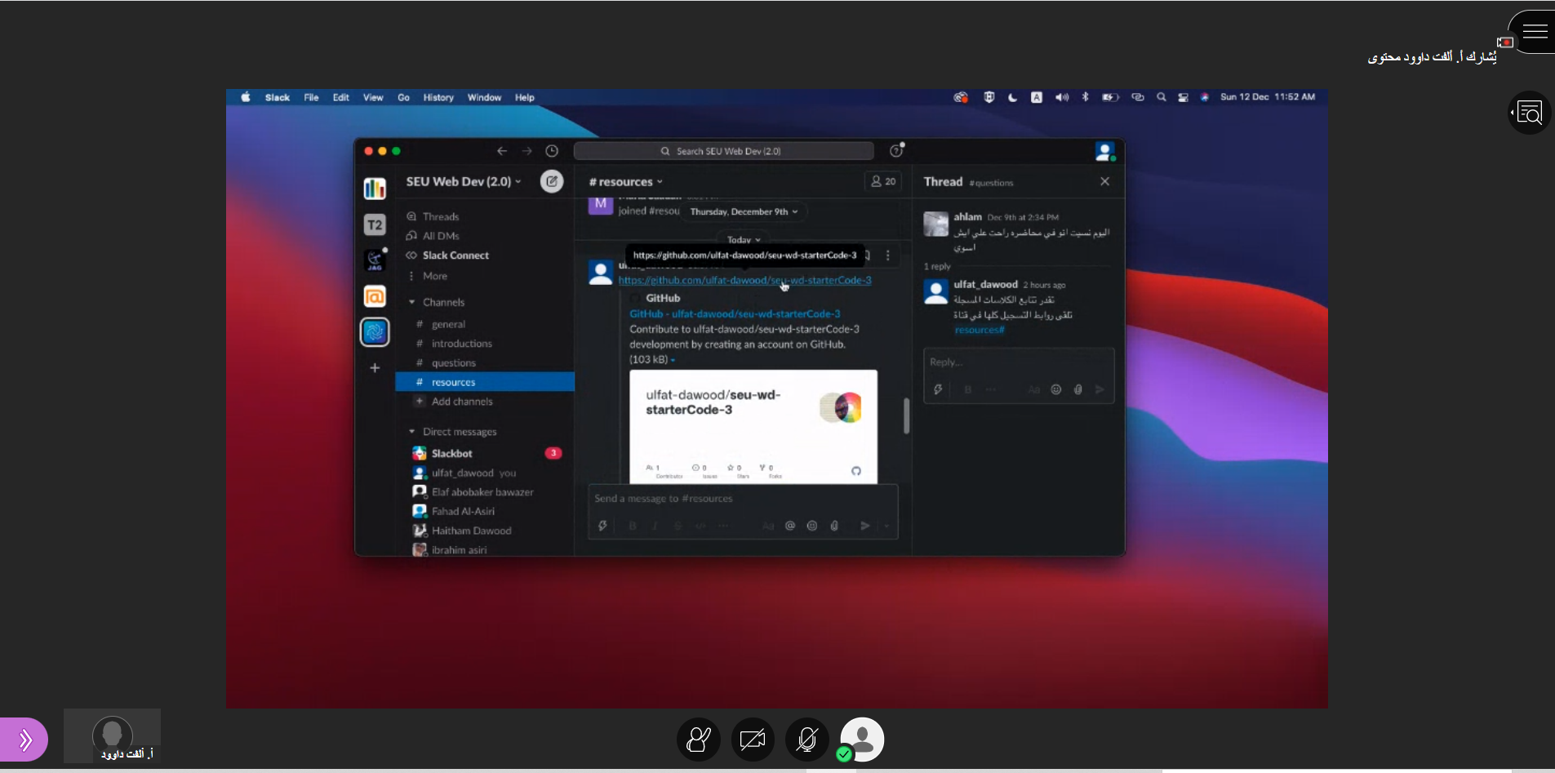Screen dimensions: 1555x773
Task: Open the session menu hamburger icon
Action: pos(1534,32)
